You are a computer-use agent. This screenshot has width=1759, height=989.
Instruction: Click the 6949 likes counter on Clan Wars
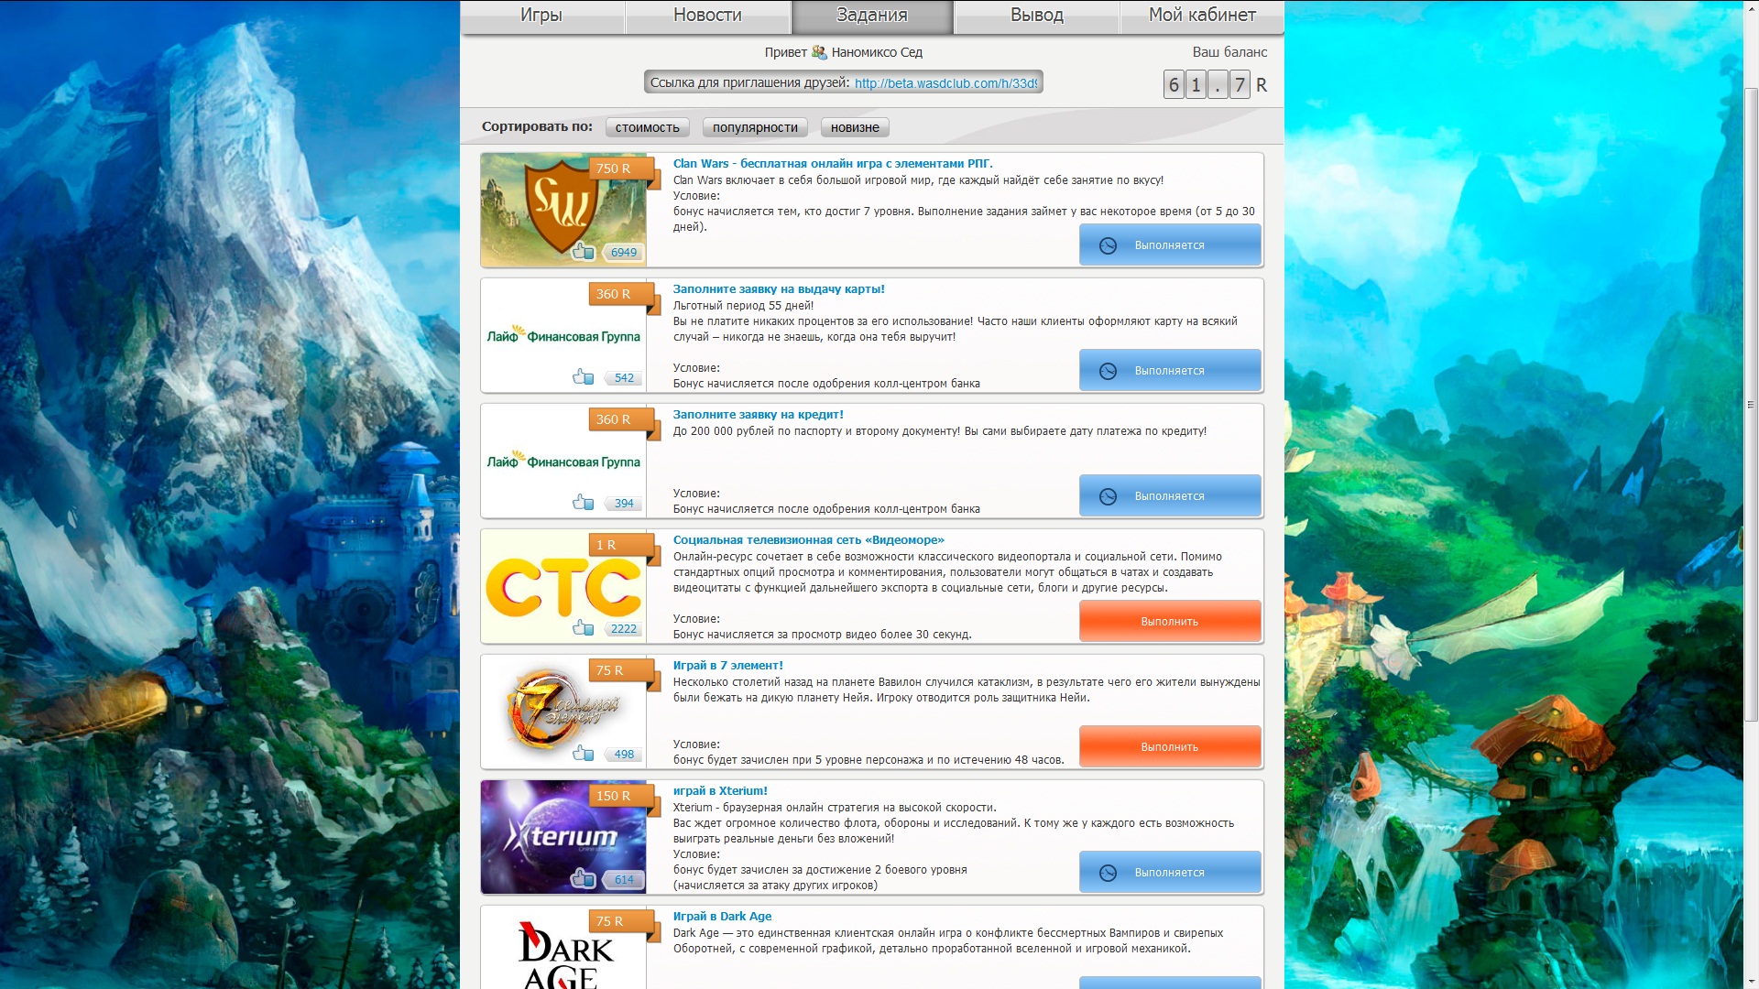(x=624, y=253)
